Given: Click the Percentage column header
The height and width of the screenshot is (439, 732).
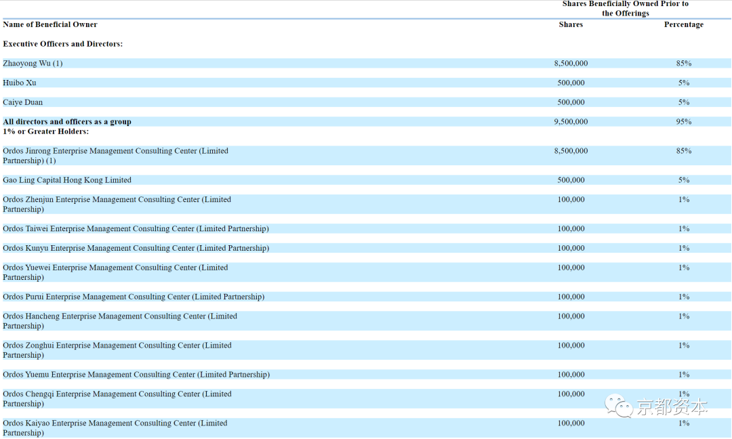Looking at the screenshot, I should tap(683, 24).
